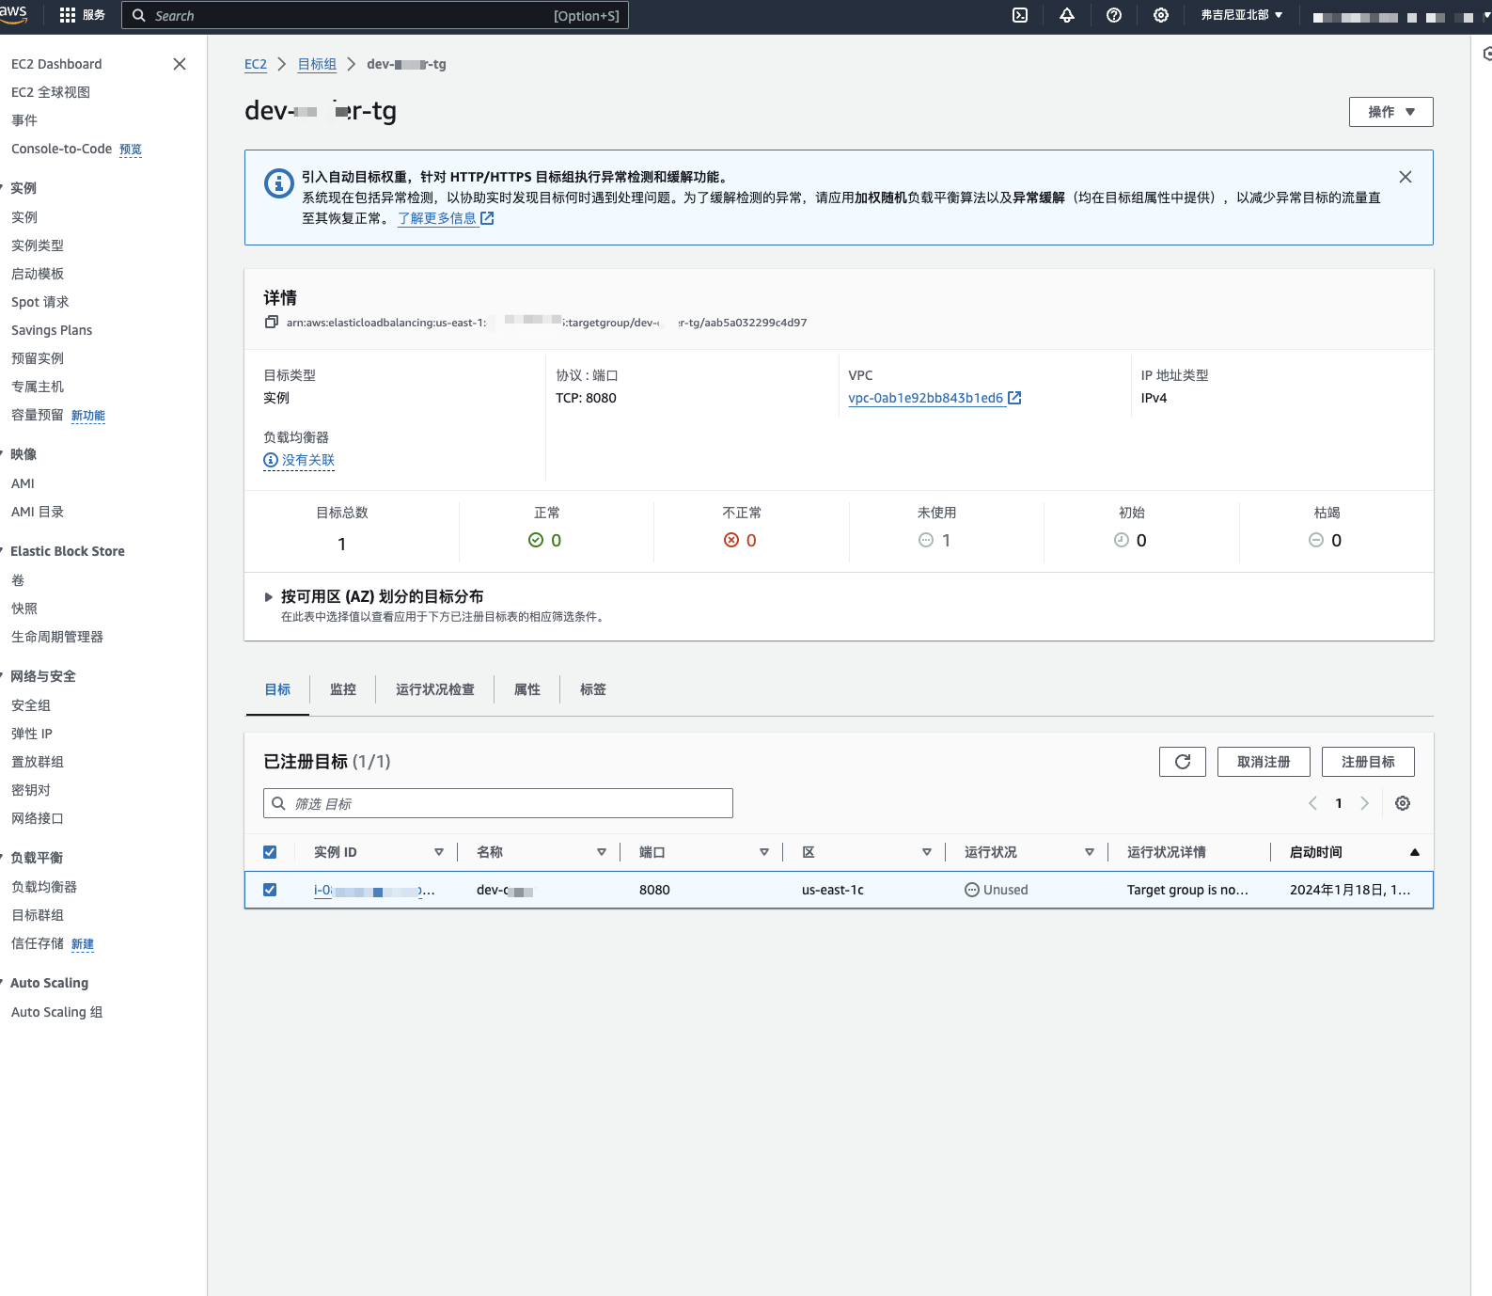Open Auto Scaling 组 in sidebar
1492x1296 pixels.
tap(56, 1012)
